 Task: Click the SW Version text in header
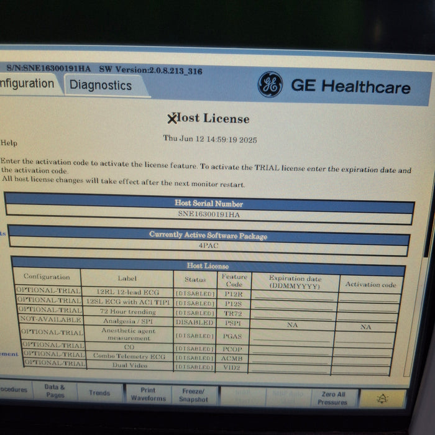click(x=150, y=70)
